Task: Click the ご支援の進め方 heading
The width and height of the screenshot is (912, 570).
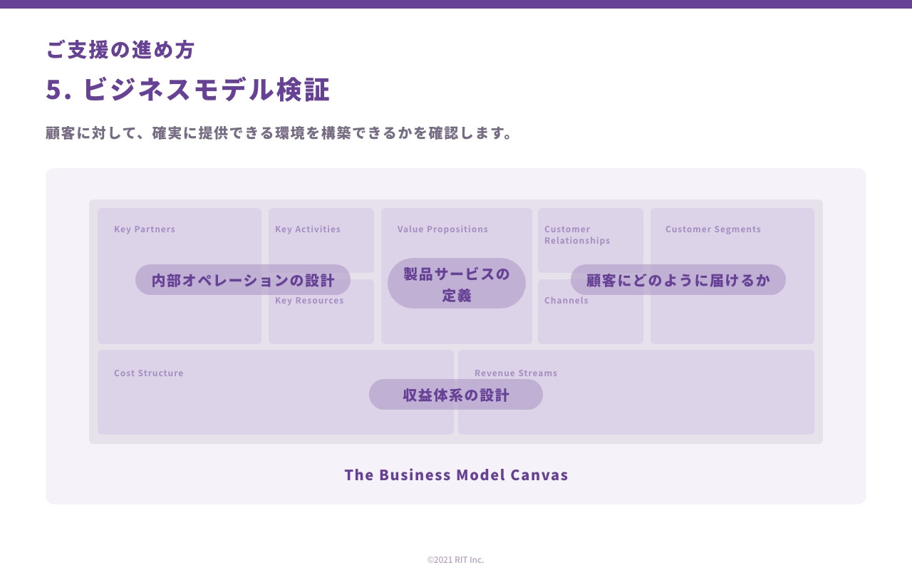Action: (119, 51)
